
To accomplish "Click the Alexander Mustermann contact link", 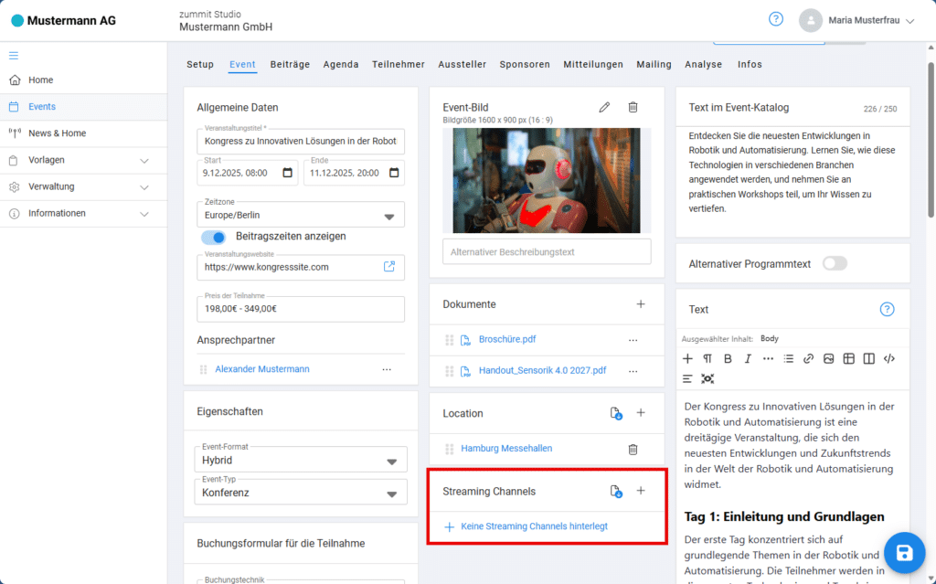I will (262, 369).
